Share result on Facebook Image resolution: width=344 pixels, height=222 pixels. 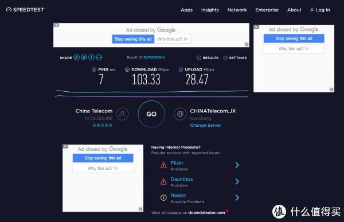click(92, 57)
